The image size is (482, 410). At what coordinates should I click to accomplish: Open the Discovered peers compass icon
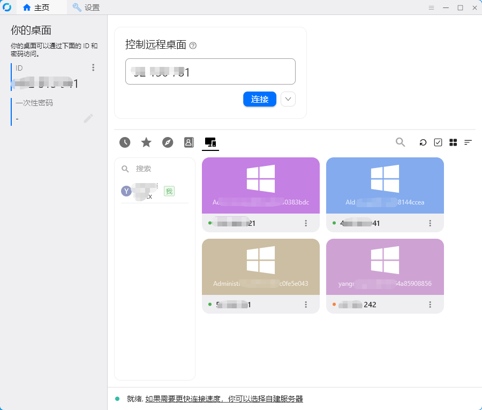(167, 142)
